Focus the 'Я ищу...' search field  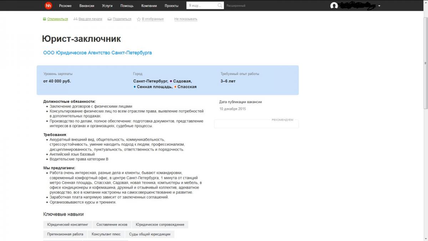pyautogui.click(x=202, y=6)
